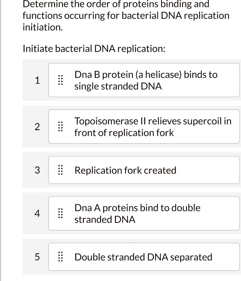The width and height of the screenshot is (241, 281).
Task: Click the number 2 position label
Action: tap(38, 127)
